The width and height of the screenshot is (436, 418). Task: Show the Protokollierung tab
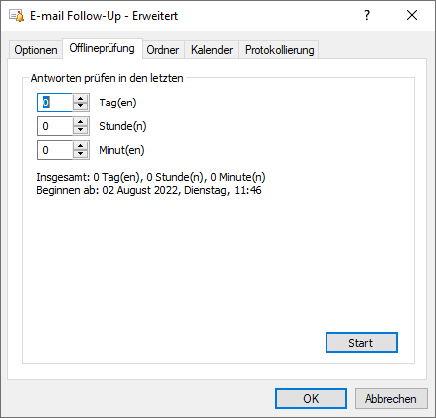pyautogui.click(x=279, y=50)
